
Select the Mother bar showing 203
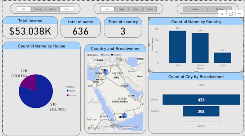click(x=201, y=111)
